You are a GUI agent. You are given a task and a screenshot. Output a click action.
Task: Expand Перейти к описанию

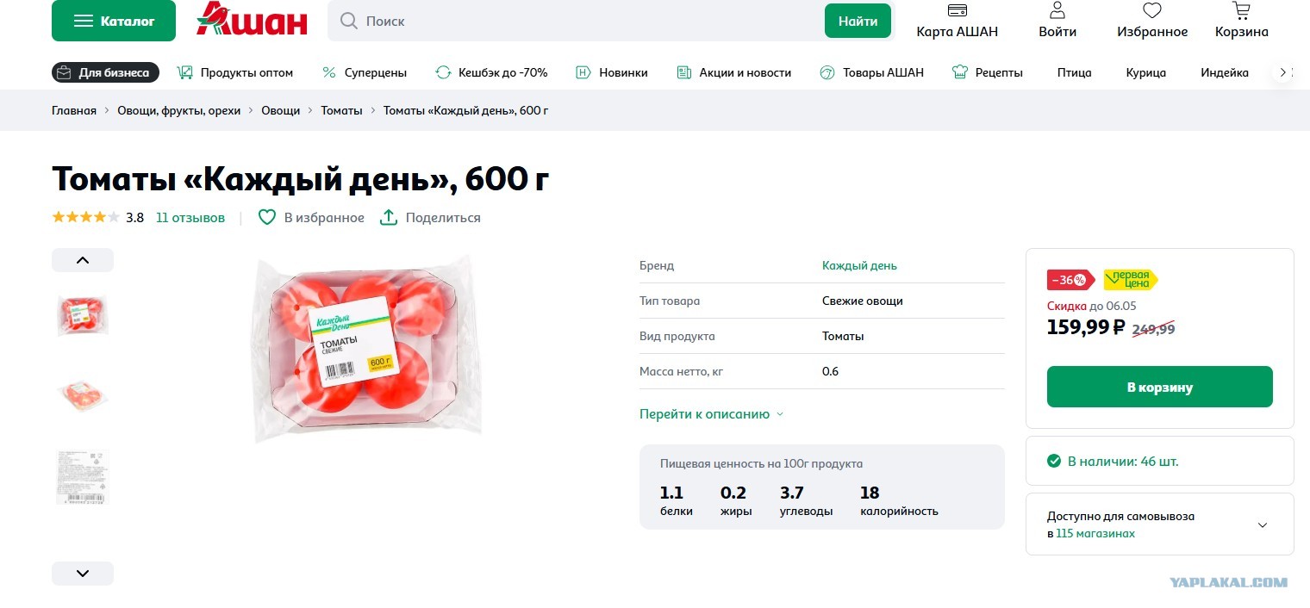tap(712, 414)
